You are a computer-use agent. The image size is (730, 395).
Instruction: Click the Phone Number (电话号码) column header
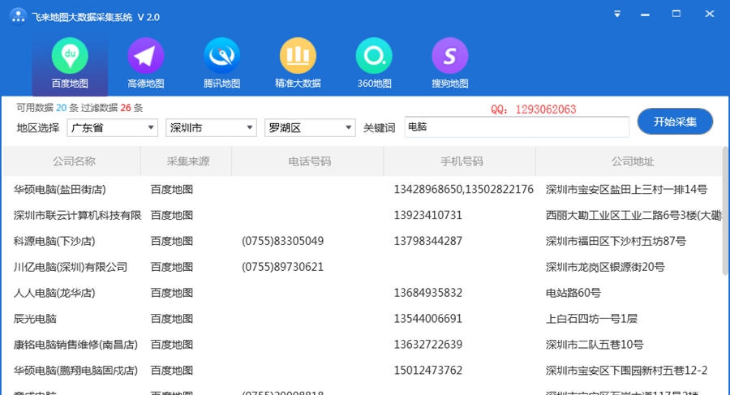click(309, 161)
